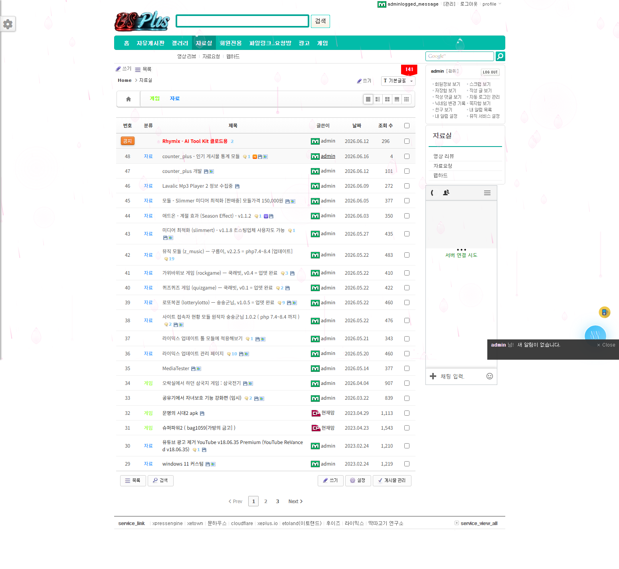This screenshot has height=569, width=619.
Task: Check the box for post number 48
Action: pos(407,157)
